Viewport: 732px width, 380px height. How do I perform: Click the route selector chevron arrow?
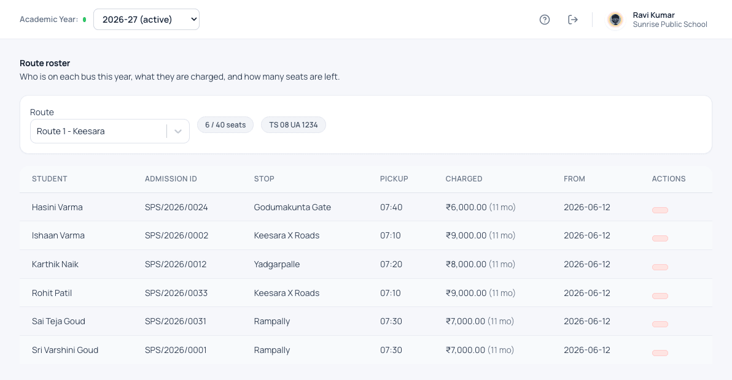178,131
